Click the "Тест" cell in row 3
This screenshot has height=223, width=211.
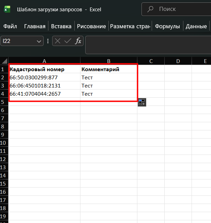pyautogui.click(x=109, y=85)
